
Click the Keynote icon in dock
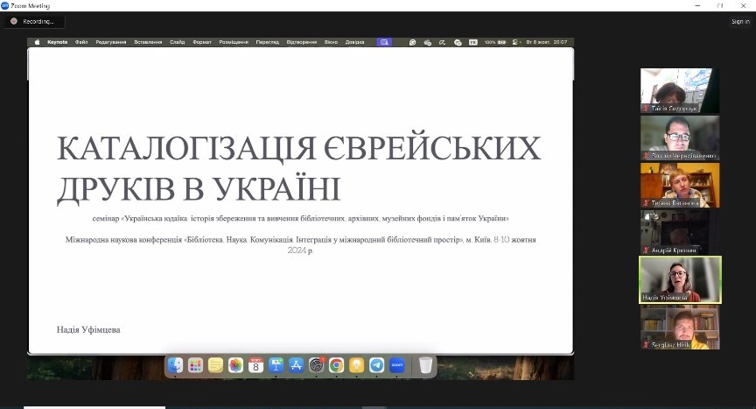276,365
